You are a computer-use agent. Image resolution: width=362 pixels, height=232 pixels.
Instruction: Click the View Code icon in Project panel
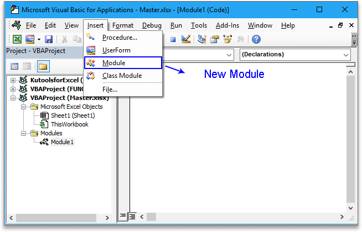pyautogui.click(x=14, y=67)
